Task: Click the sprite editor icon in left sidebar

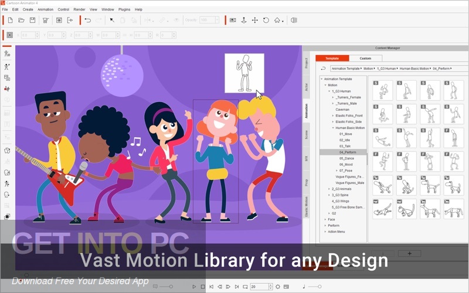Action: (7, 78)
